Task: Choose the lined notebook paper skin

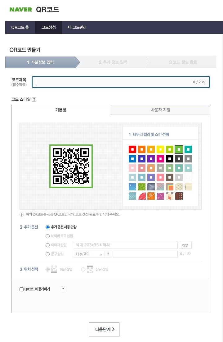Action: click(x=188, y=187)
